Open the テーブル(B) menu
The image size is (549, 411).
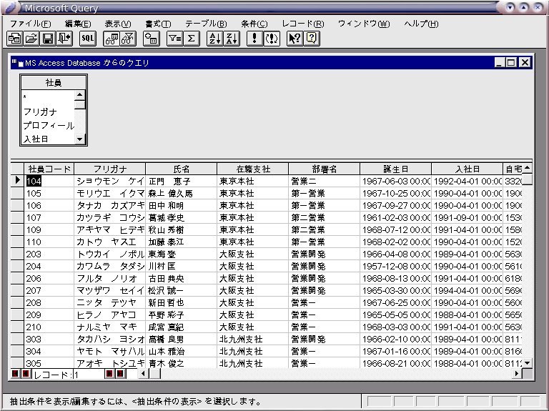click(x=206, y=24)
